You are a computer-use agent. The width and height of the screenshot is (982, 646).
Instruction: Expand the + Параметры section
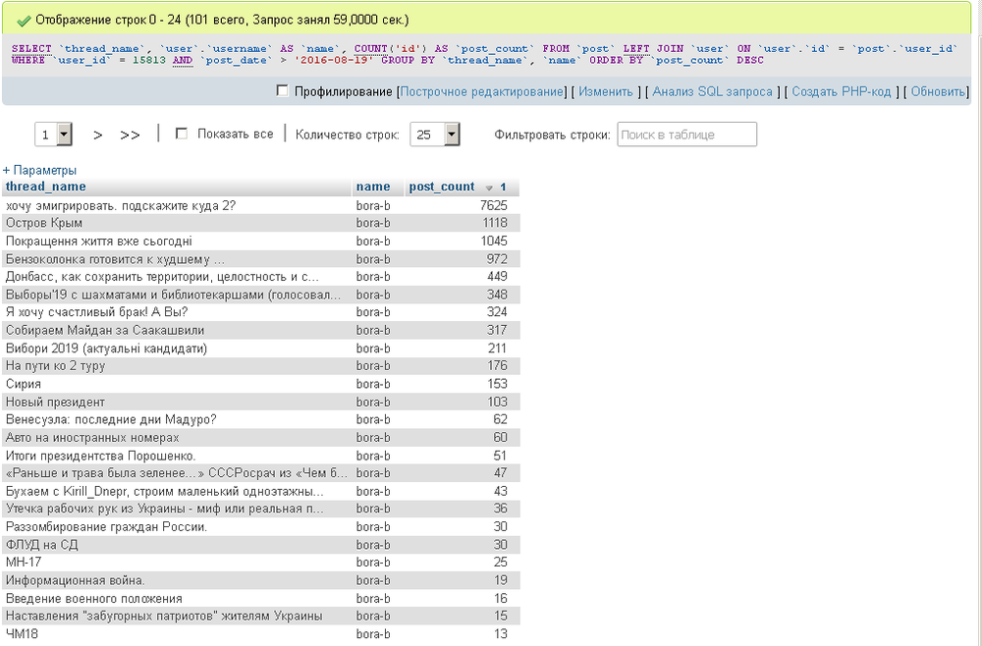pos(39,170)
